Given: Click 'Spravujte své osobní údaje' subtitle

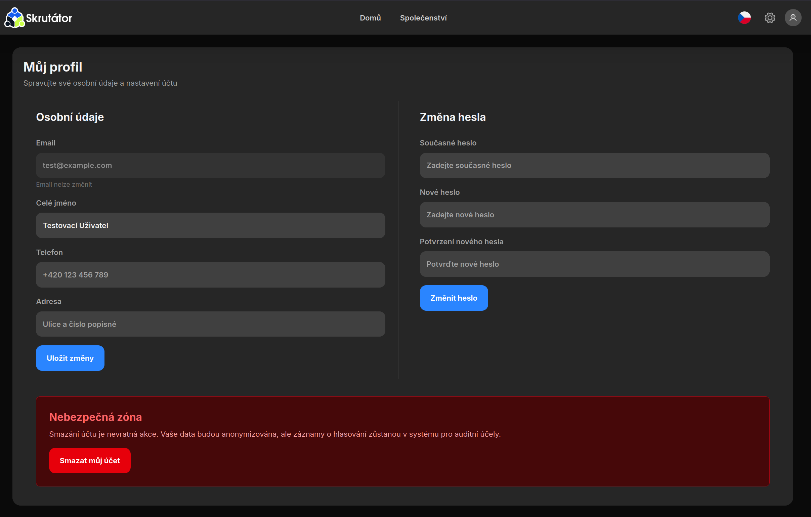Looking at the screenshot, I should [100, 83].
